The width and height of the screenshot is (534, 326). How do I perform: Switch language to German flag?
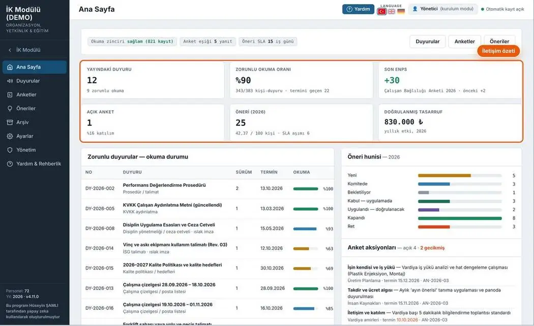(x=401, y=12)
